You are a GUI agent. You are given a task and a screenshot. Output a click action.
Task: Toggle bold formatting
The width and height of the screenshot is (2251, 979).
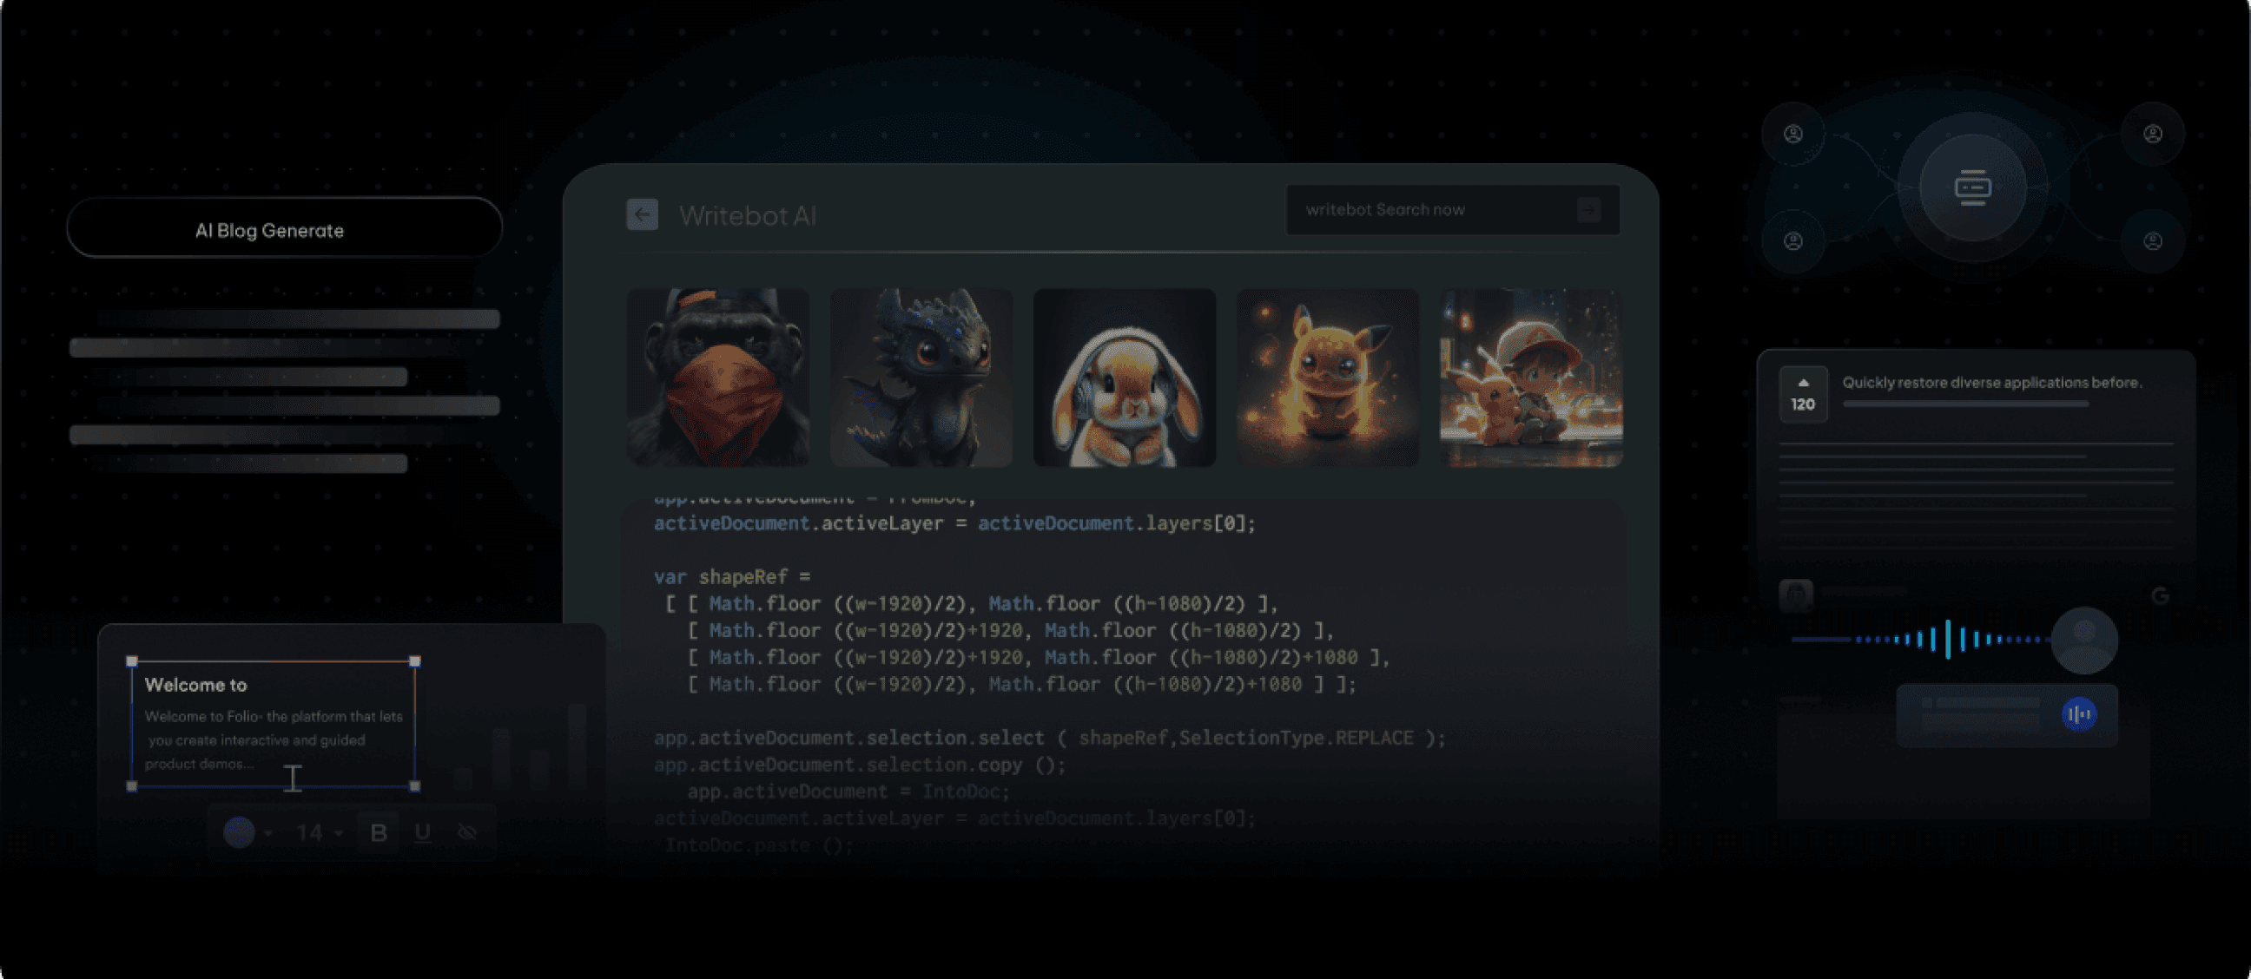pyautogui.click(x=379, y=833)
